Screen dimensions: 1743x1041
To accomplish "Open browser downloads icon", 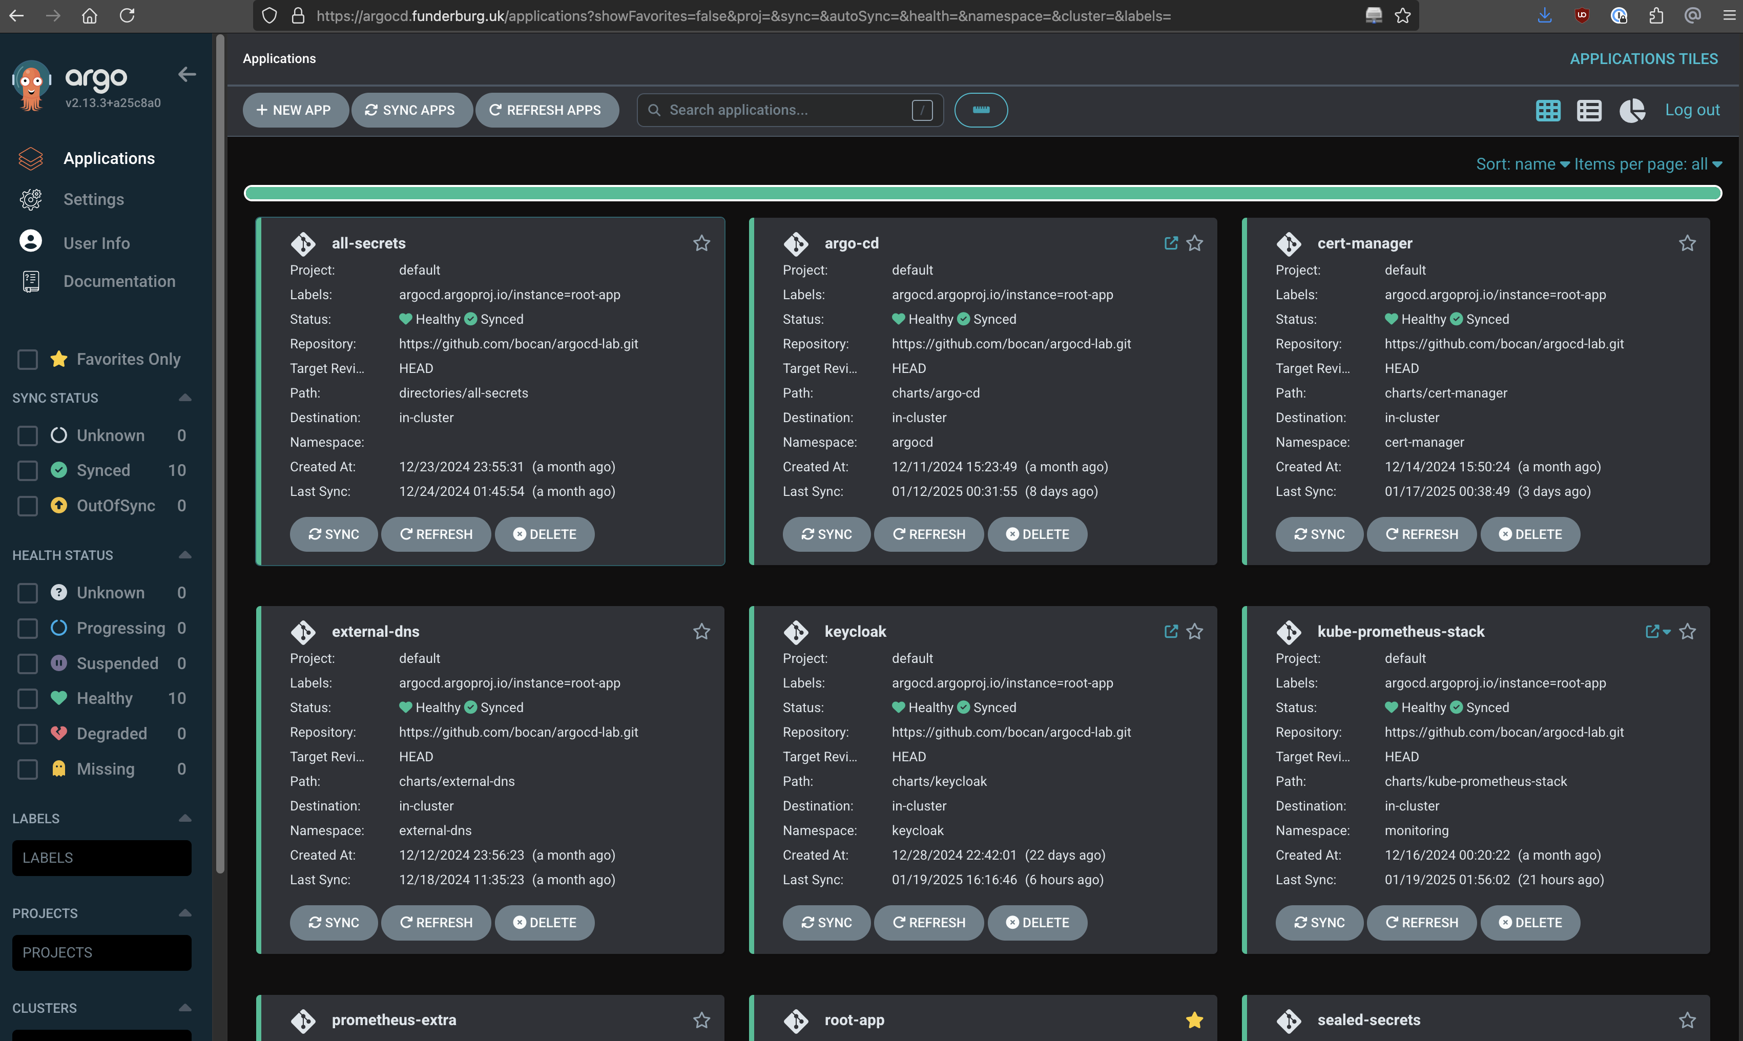I will [x=1544, y=15].
